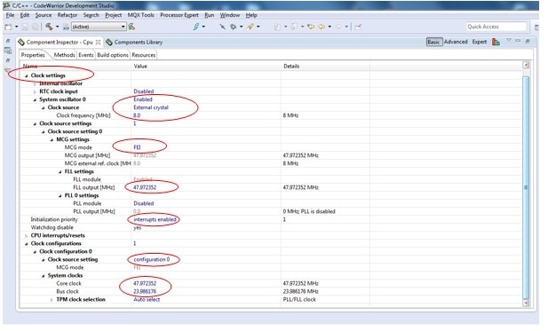Collapse the Clock source settings node

(x=35, y=124)
